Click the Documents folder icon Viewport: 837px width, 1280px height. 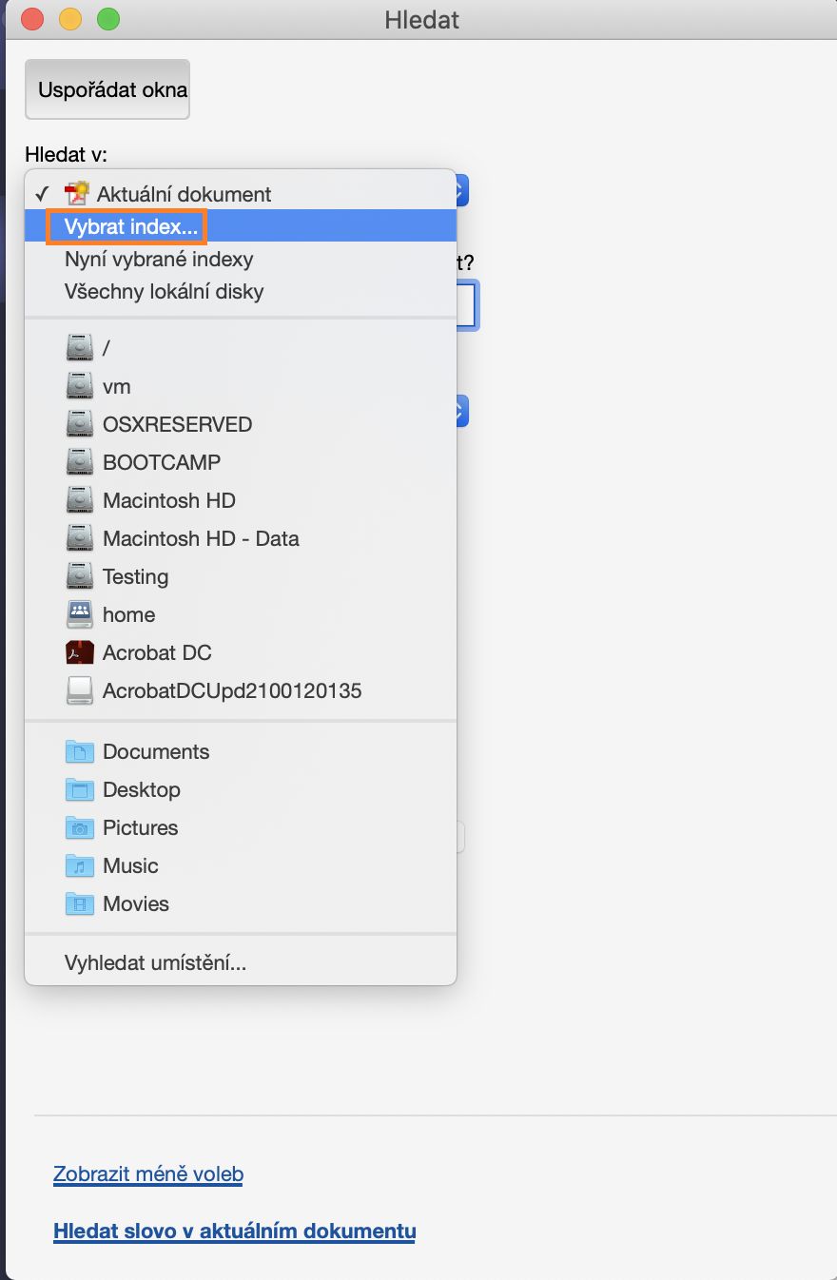click(x=80, y=752)
